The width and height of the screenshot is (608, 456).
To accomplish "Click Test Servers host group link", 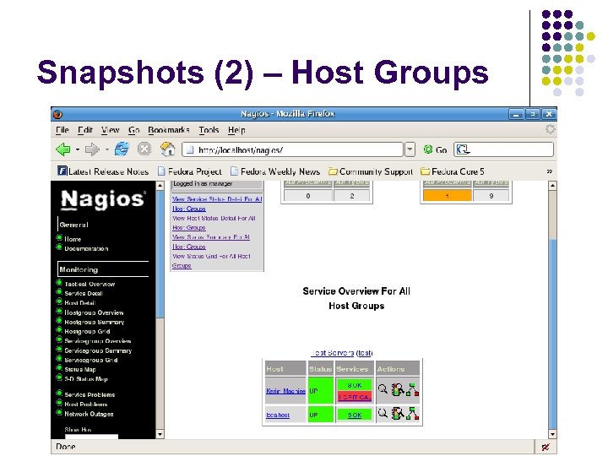I will tap(333, 353).
